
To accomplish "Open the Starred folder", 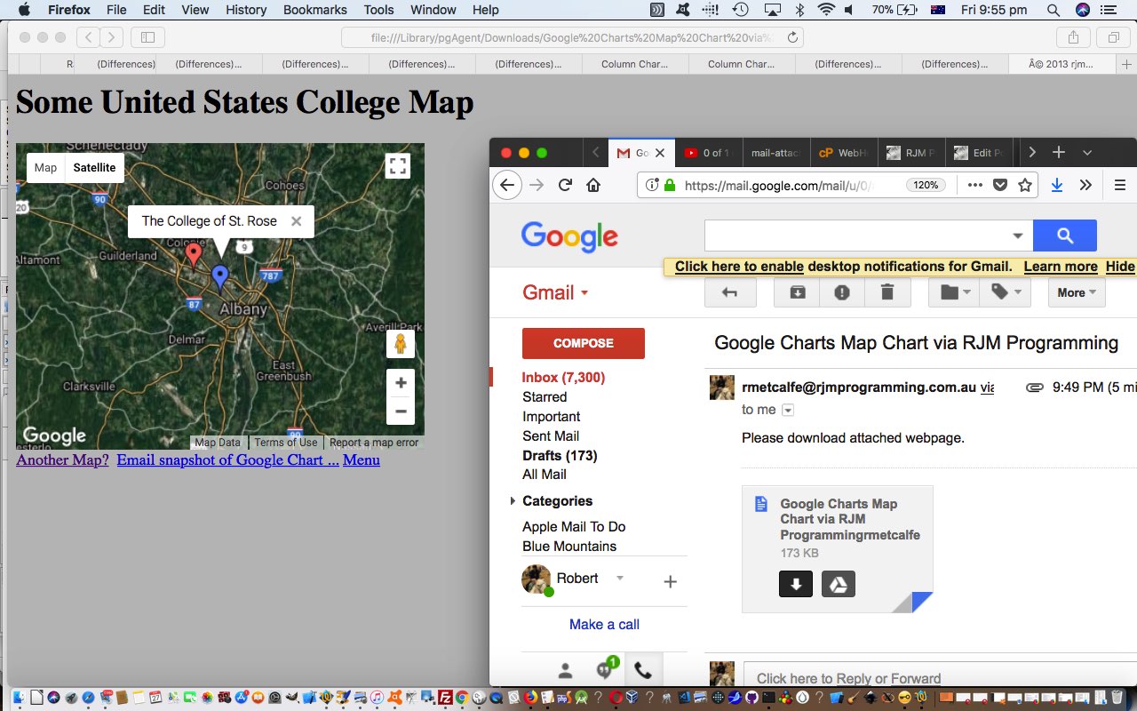I will 545,397.
